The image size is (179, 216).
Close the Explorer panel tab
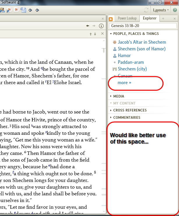[175, 18]
